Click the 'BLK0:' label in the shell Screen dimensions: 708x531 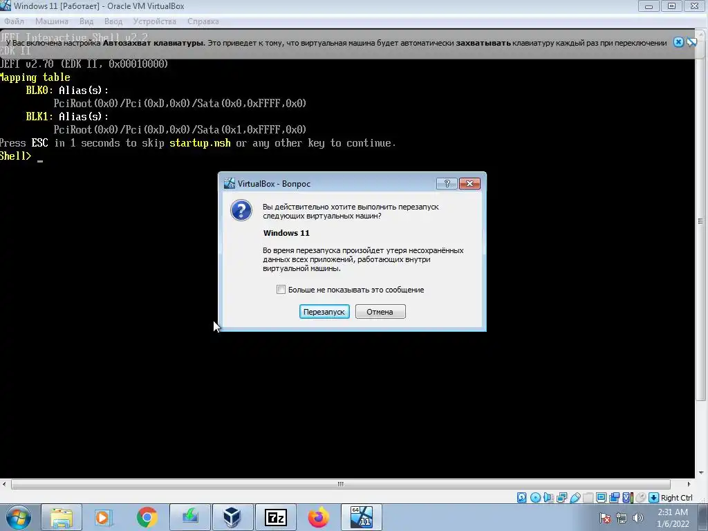[x=39, y=91]
